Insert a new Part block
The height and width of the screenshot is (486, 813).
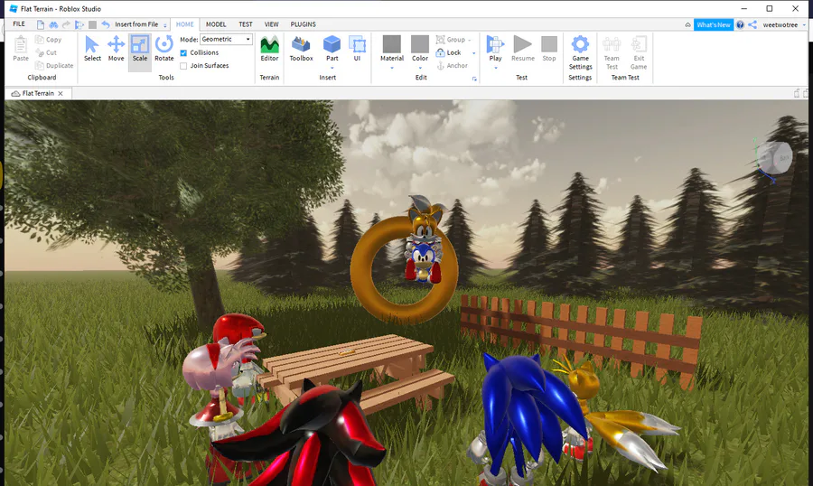pyautogui.click(x=332, y=48)
